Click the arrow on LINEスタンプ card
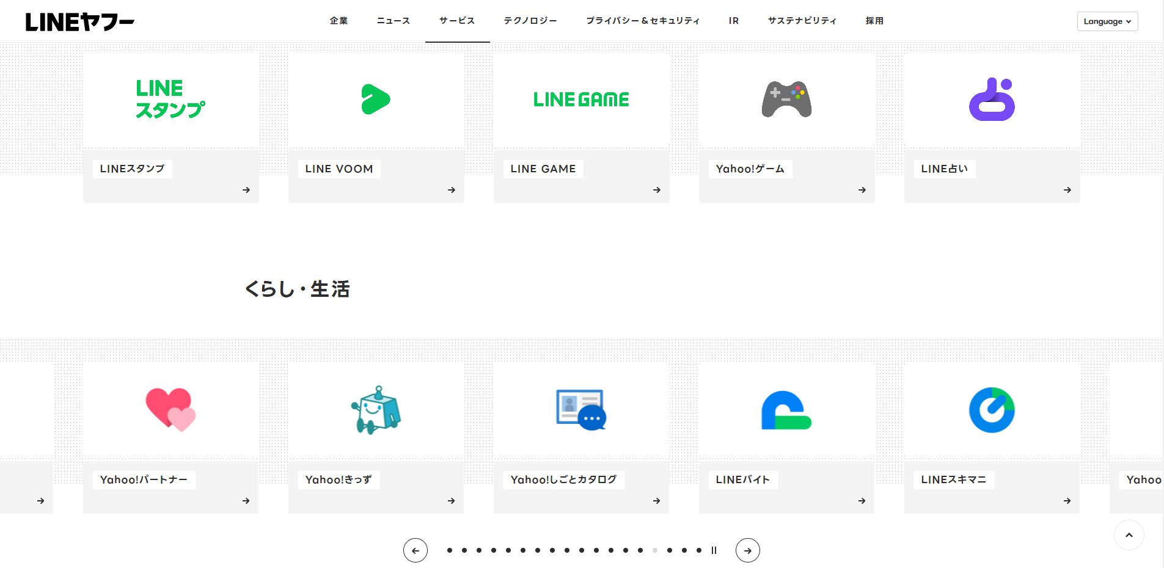The width and height of the screenshot is (1164, 568). pos(246,190)
